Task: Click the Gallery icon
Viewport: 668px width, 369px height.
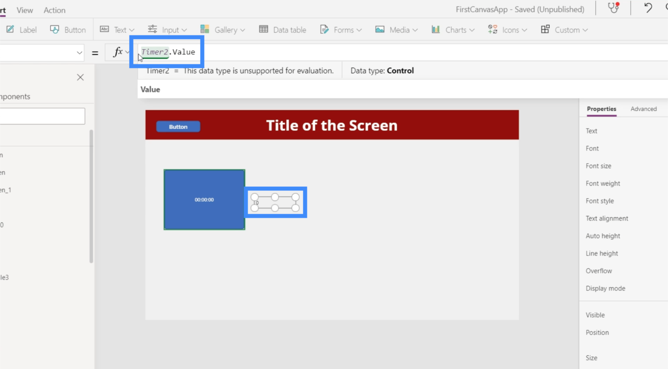Action: pos(205,29)
